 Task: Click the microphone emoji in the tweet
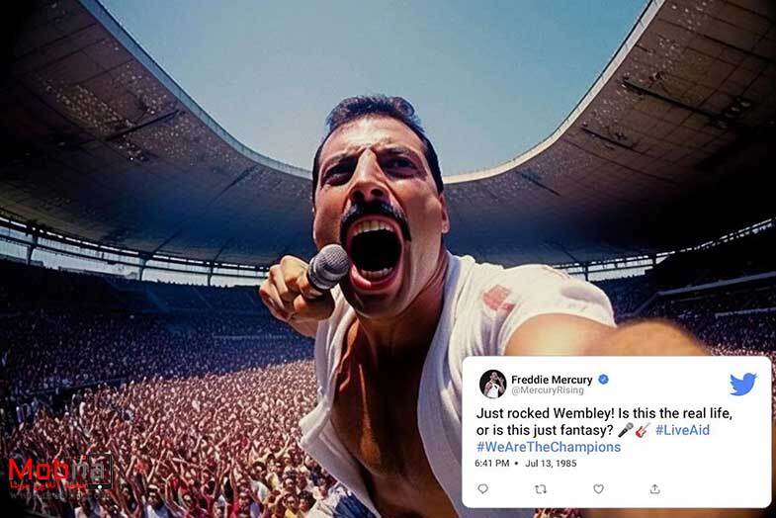[625, 429]
